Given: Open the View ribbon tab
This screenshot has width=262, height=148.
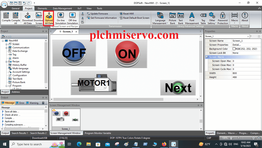Looking at the screenshot, I should 89,8.
